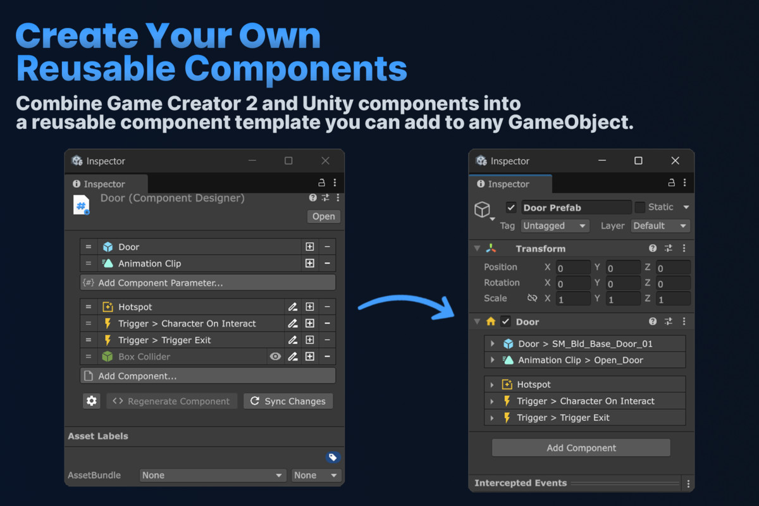Screen dimensions: 759x506
Task: Open settings gear in Component Designer
Action: (x=92, y=401)
